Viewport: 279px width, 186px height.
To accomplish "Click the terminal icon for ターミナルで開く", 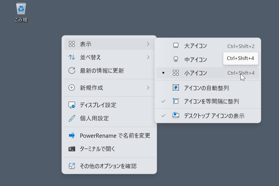I will (x=72, y=149).
